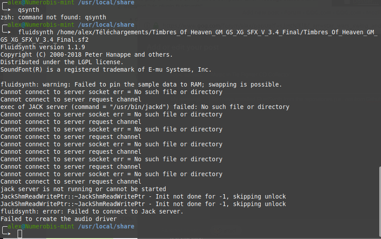The height and width of the screenshot is (239, 381).
Task: Click the 'zsh: command not found: qsynth' line
Action: [53, 18]
